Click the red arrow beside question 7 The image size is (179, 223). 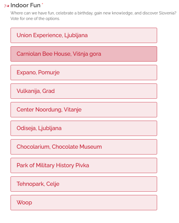pyautogui.click(x=8, y=6)
